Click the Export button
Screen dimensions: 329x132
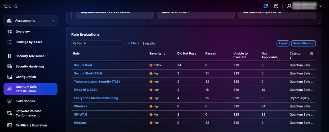[283, 43]
